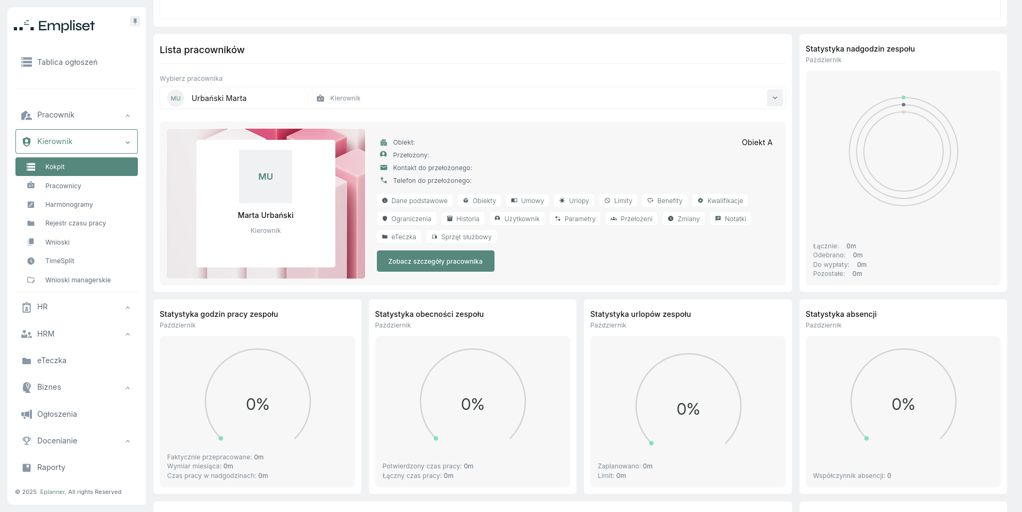Click the Tablica ogłoszeń list icon
This screenshot has width=1022, height=512.
coord(27,62)
